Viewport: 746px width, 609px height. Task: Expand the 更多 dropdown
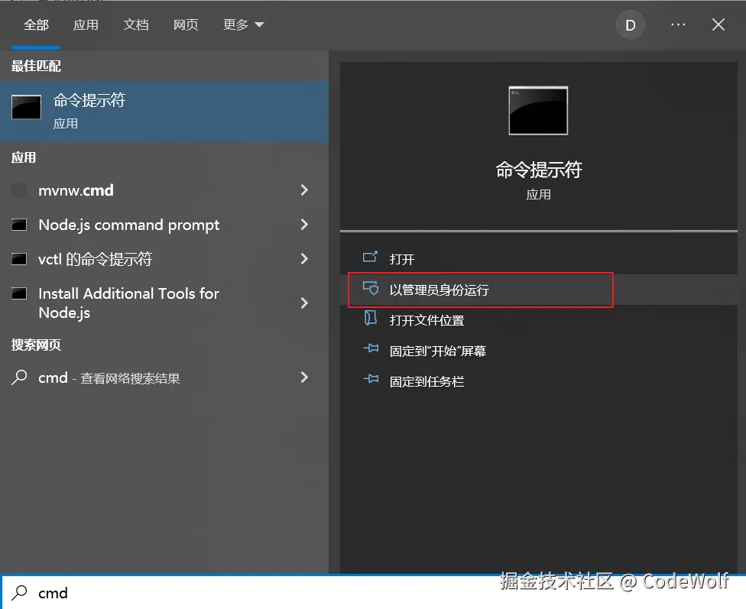tap(243, 24)
